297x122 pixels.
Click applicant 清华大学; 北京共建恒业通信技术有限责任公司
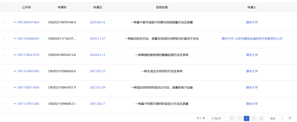pyautogui.click(x=252, y=39)
